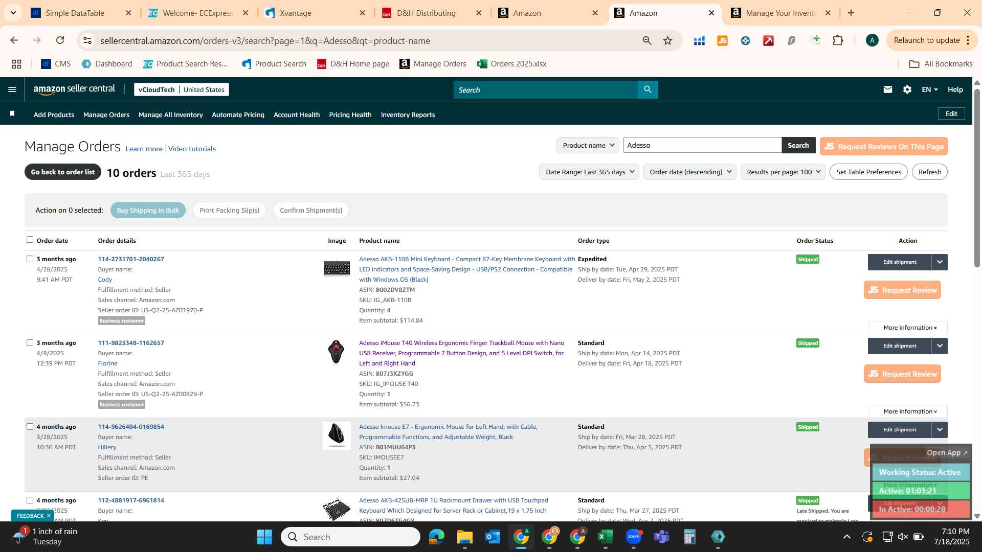Open the Seller Central hamburger menu
The width and height of the screenshot is (982, 552).
tap(12, 89)
